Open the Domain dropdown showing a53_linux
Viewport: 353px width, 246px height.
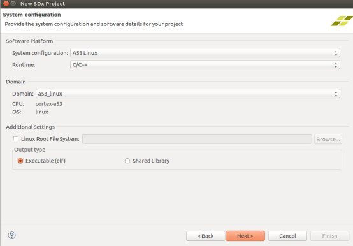pos(188,94)
